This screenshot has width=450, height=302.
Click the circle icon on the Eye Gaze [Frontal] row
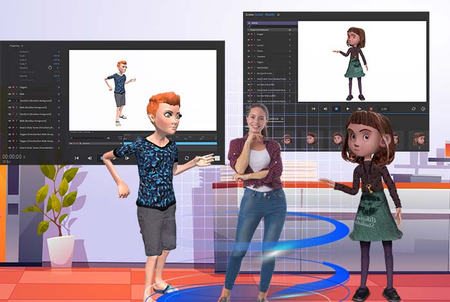290,73
